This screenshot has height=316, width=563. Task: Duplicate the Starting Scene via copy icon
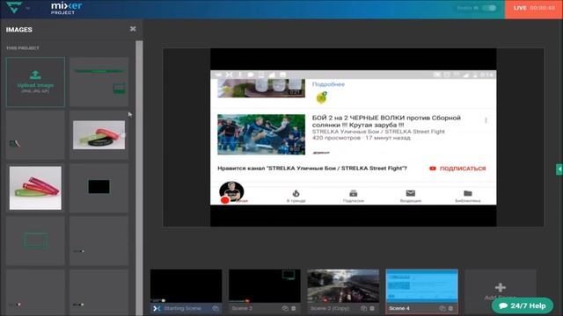click(215, 308)
